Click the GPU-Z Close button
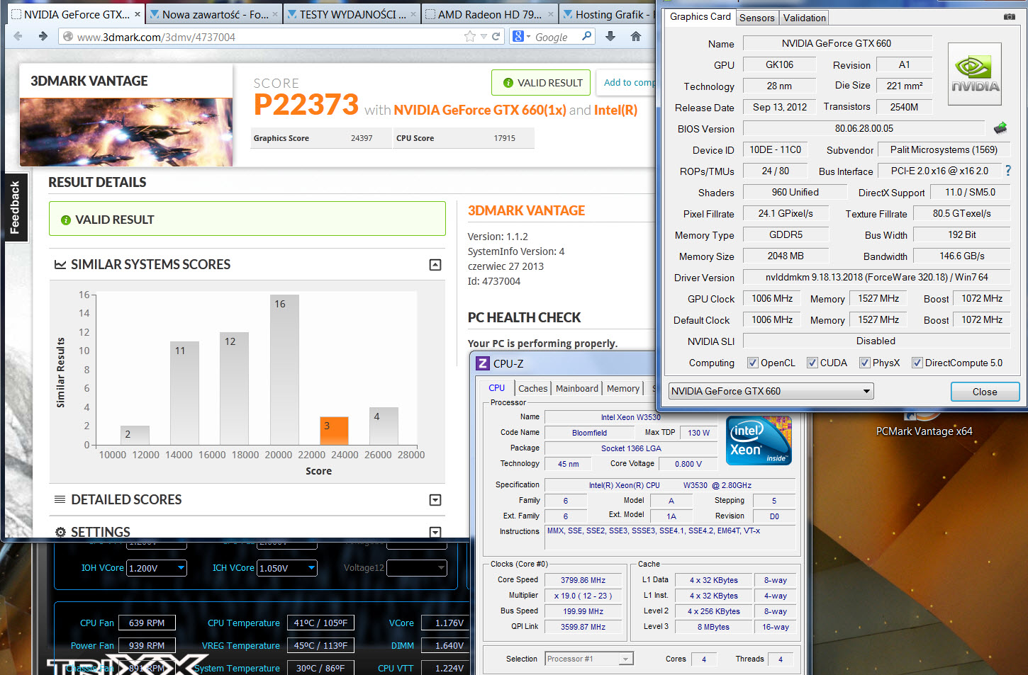Image resolution: width=1028 pixels, height=675 pixels. (985, 392)
